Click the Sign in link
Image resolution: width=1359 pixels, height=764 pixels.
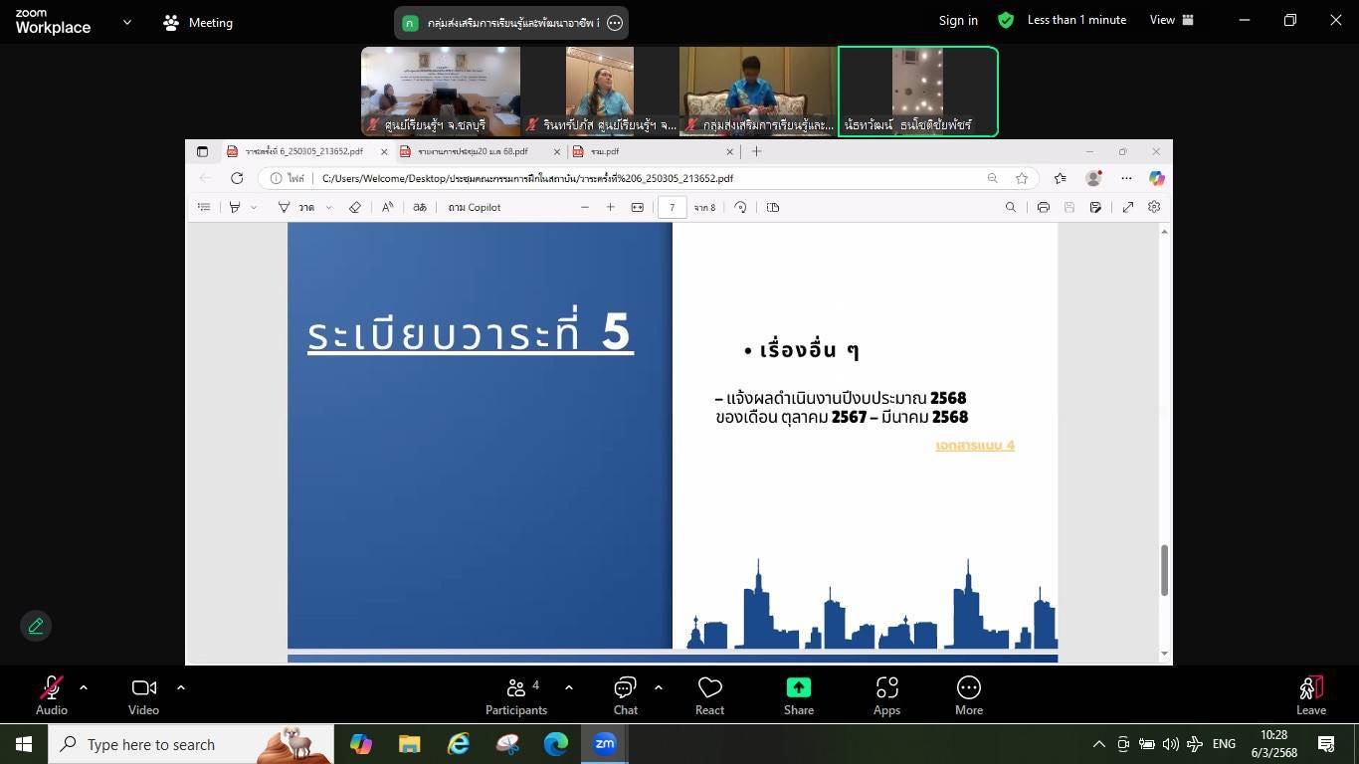(x=958, y=20)
